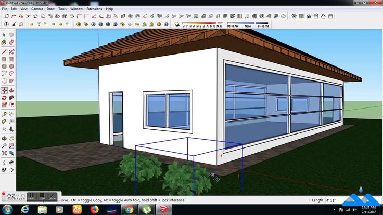The image size is (383, 215).
Task: Select the 2 Point Arc tool
Action: (11, 73)
